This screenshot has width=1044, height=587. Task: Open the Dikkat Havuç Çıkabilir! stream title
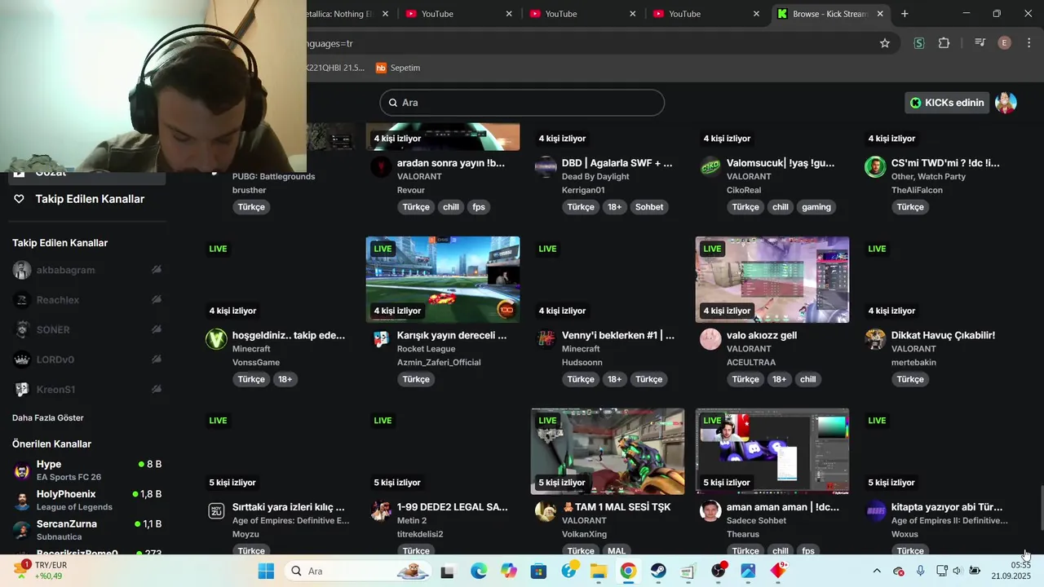tap(943, 335)
